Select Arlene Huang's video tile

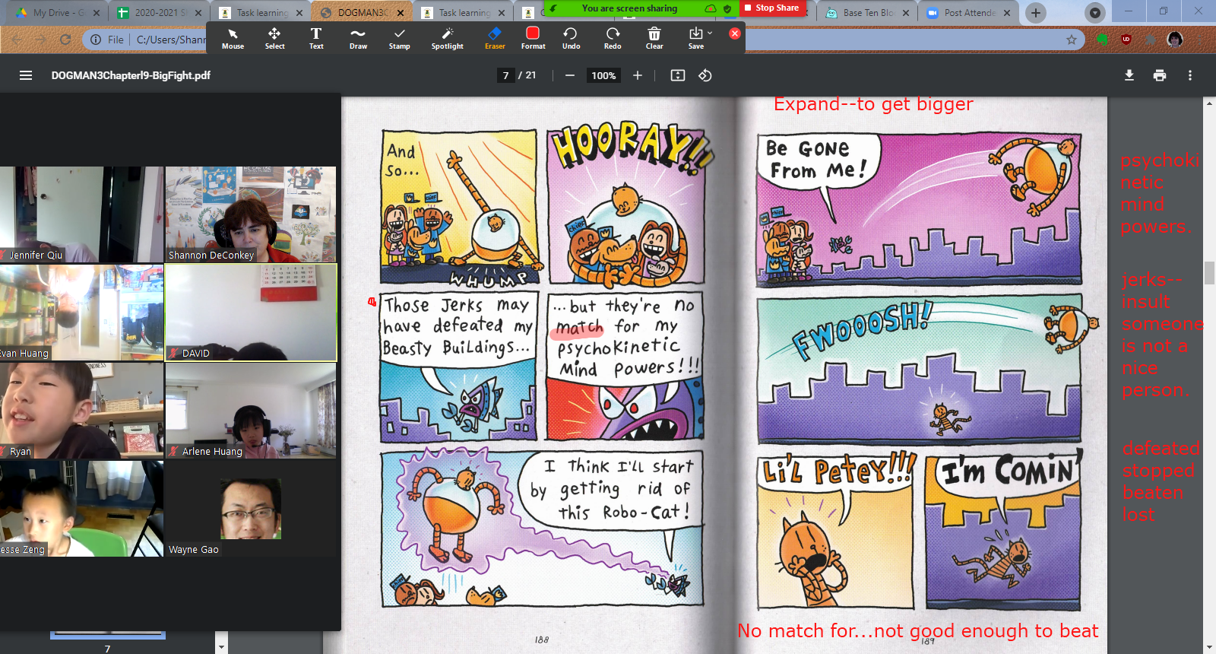pyautogui.click(x=251, y=411)
